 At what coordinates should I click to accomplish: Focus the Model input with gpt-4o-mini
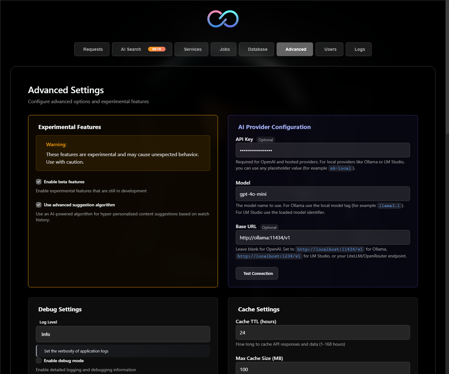(x=323, y=194)
